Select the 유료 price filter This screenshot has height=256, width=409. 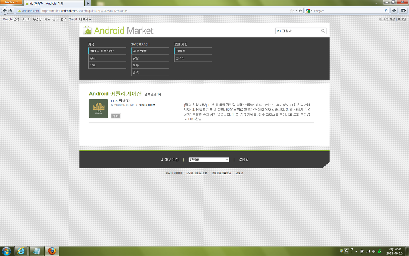[x=107, y=65]
